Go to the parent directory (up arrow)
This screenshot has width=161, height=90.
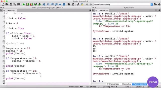click(159, 4)
